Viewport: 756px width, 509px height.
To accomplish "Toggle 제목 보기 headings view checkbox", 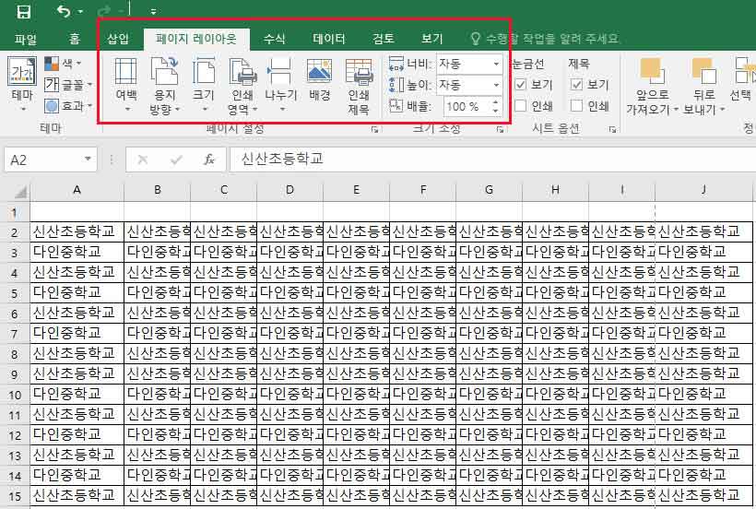I will (x=576, y=85).
